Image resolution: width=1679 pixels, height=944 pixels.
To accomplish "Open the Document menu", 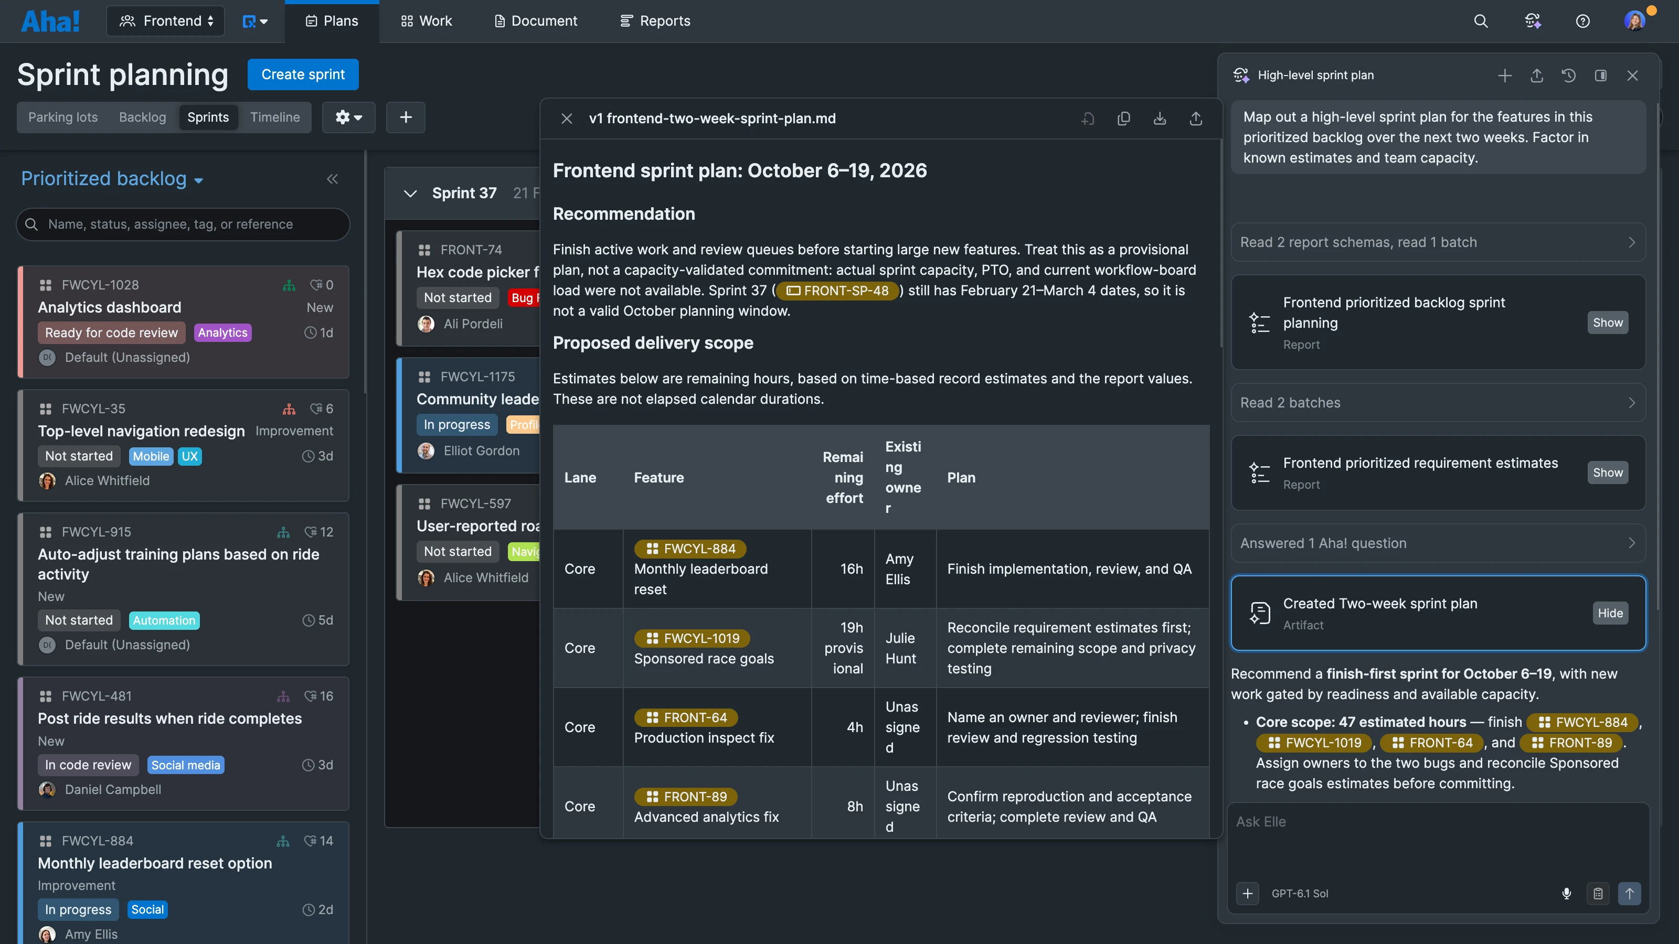I will [x=536, y=21].
